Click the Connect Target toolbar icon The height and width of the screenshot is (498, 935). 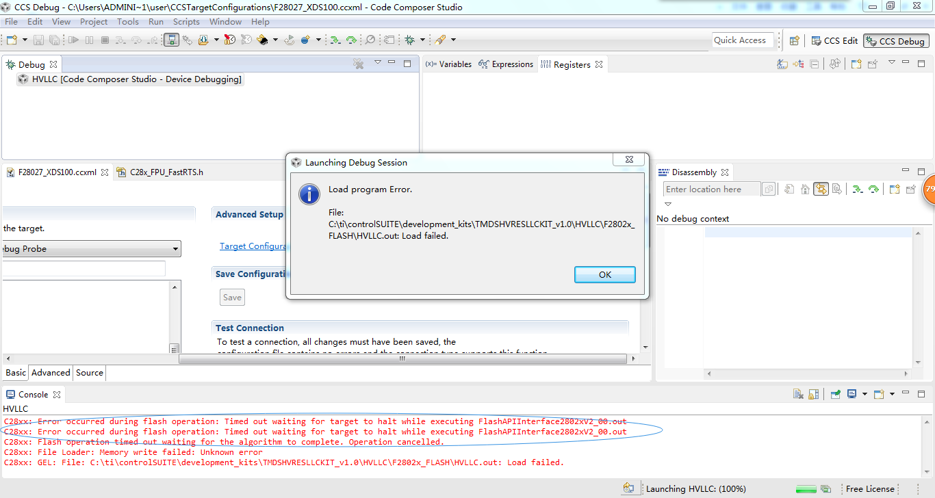[171, 40]
